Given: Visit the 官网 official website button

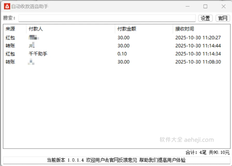Looking at the screenshot, I should (223, 18).
